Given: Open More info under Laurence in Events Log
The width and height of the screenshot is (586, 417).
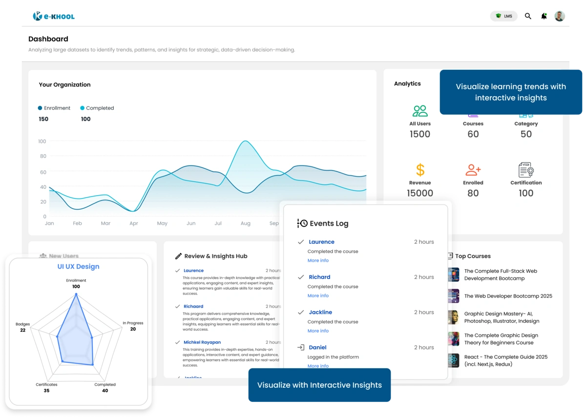Looking at the screenshot, I should coord(318,260).
